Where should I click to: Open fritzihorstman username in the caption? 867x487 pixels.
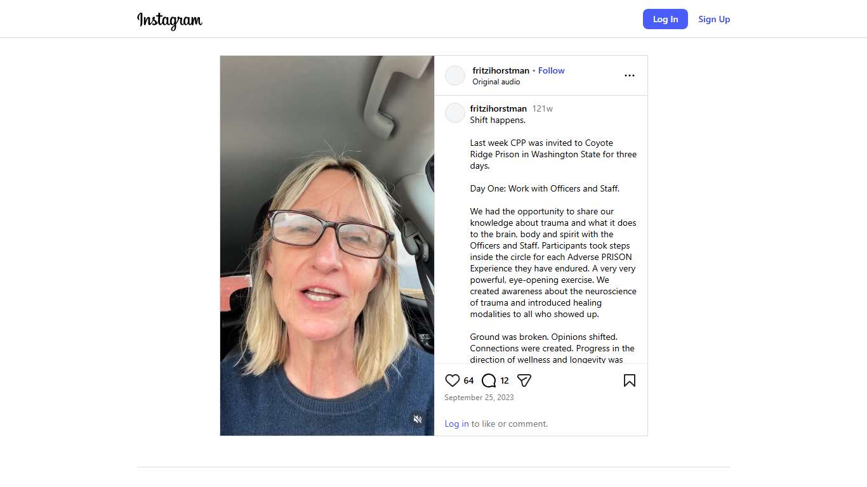(x=498, y=108)
